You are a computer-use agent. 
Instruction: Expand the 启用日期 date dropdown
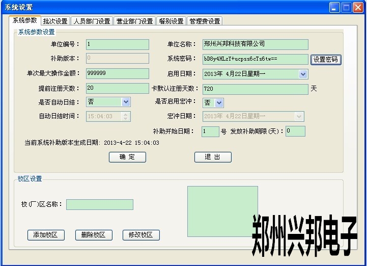click(x=303, y=74)
